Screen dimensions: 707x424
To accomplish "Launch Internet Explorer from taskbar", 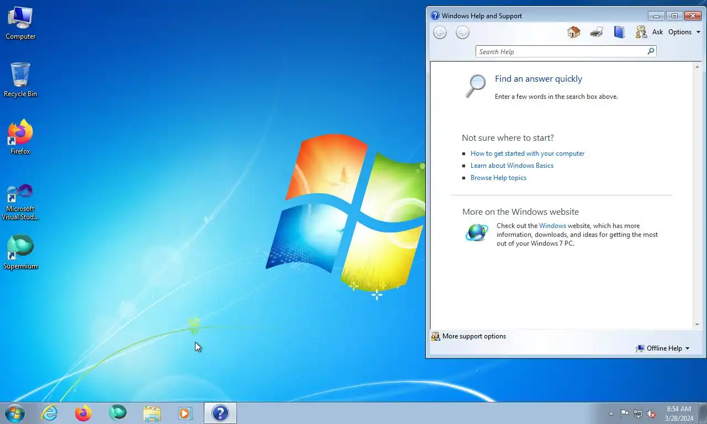I will point(50,413).
